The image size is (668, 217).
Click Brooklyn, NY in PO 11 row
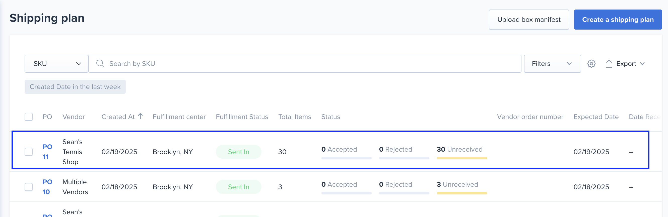[173, 152]
